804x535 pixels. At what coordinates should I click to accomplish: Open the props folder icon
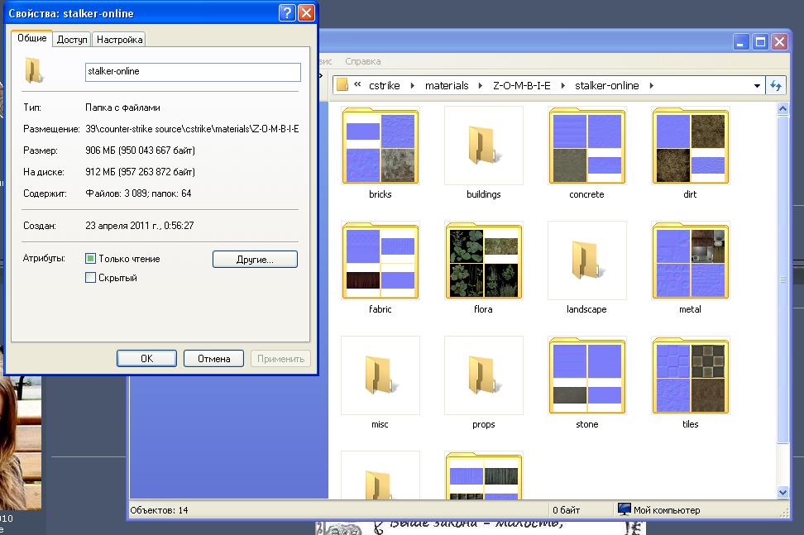click(x=484, y=375)
